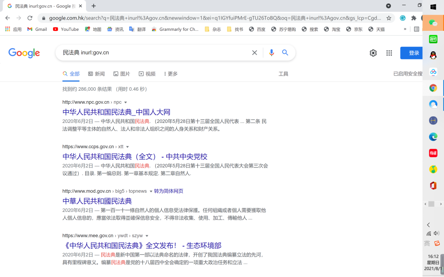
Task: Open 中华人民共和国民法典（全文）- 中共中央党校 result
Action: (x=135, y=157)
